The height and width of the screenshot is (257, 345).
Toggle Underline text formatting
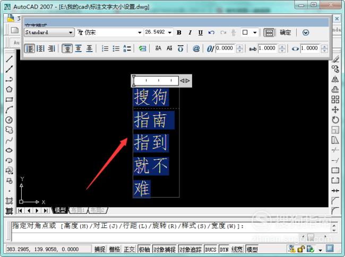click(201, 32)
